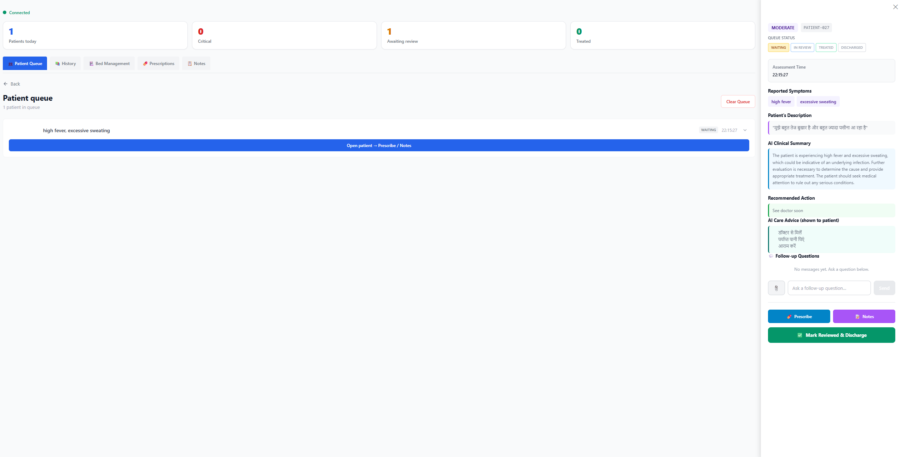Click the microphone icon beside follow-up input
This screenshot has height=457, width=902.
tap(776, 288)
